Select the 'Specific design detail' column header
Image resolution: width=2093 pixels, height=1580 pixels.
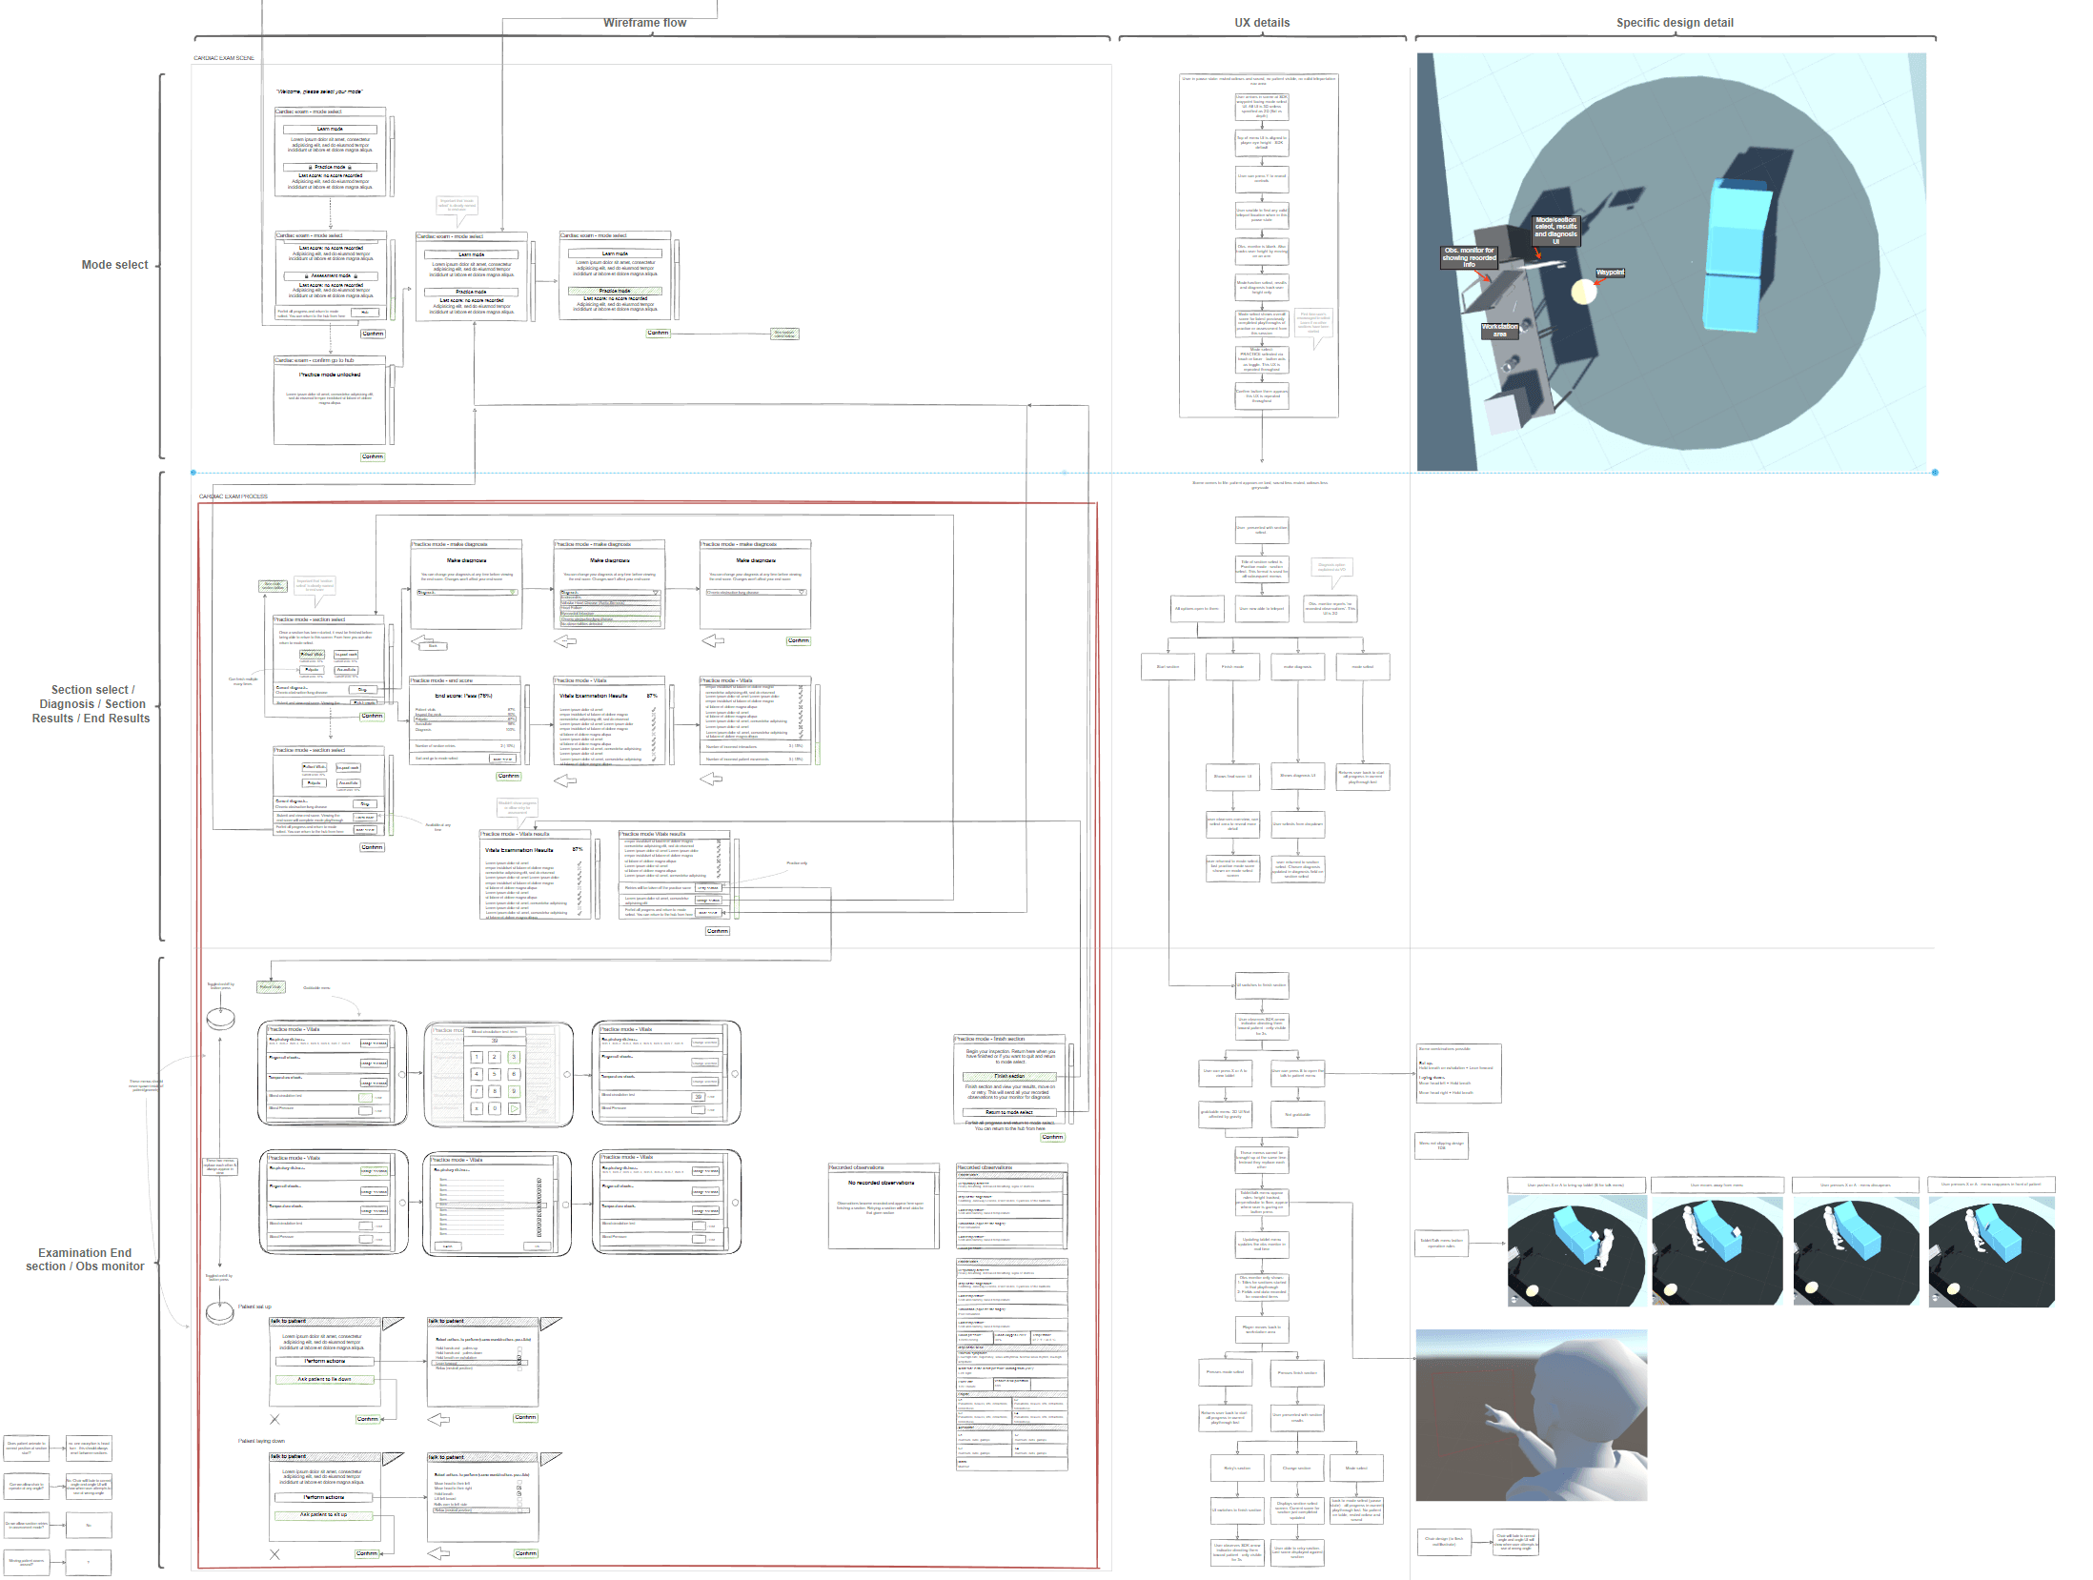(x=1675, y=23)
